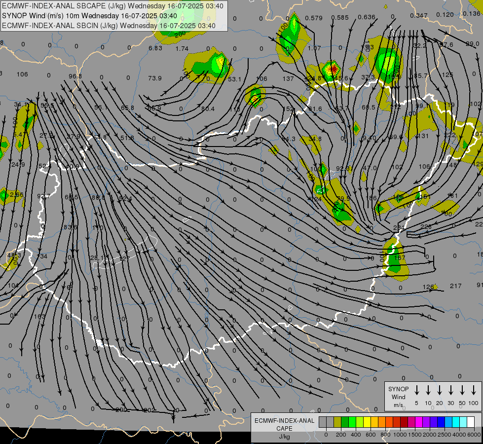Click the dark red swatch after 1000
Viewport: 483px width, 444px height.
404,422
